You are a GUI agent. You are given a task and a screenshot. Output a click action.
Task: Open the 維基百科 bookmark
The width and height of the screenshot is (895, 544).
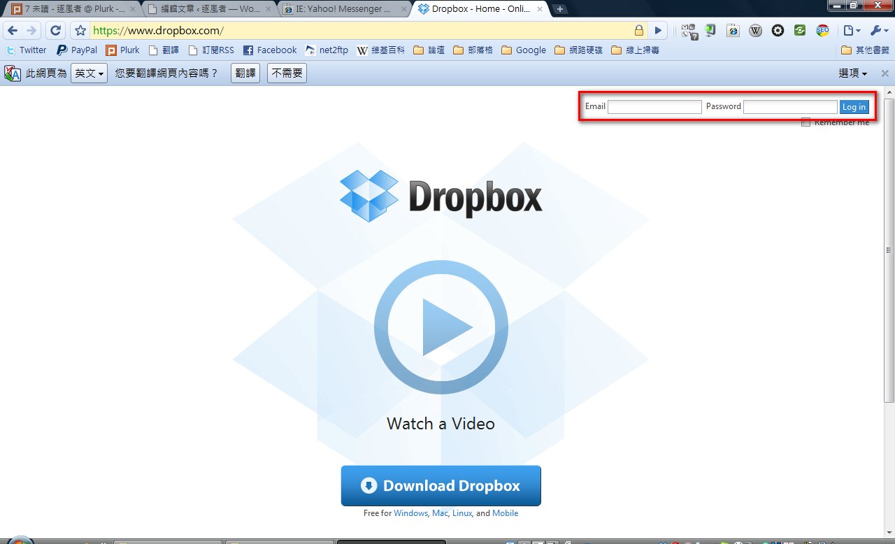pos(380,50)
